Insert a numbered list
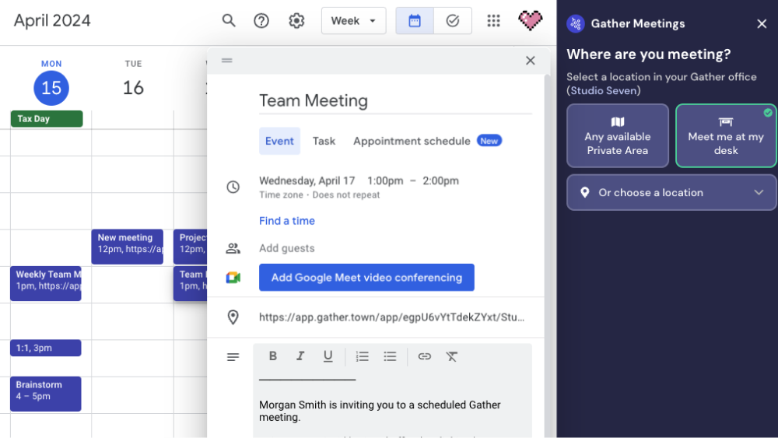 coord(363,356)
